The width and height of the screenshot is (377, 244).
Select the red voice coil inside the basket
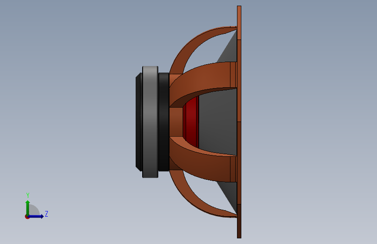point(190,122)
